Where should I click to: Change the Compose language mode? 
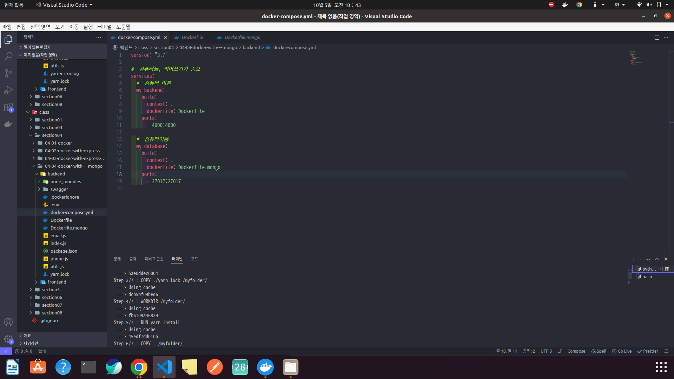[576, 351]
